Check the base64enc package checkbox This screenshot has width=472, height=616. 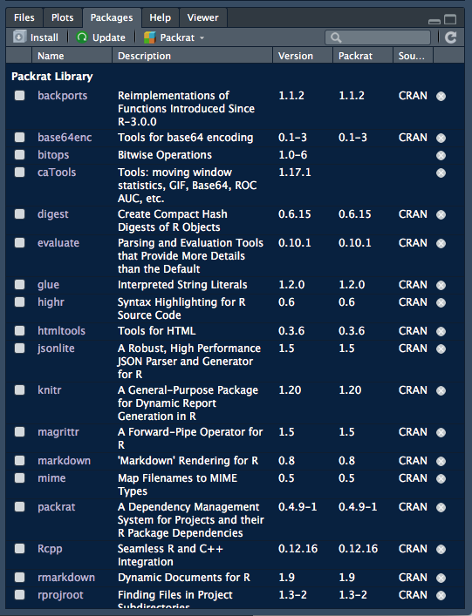[x=20, y=137]
